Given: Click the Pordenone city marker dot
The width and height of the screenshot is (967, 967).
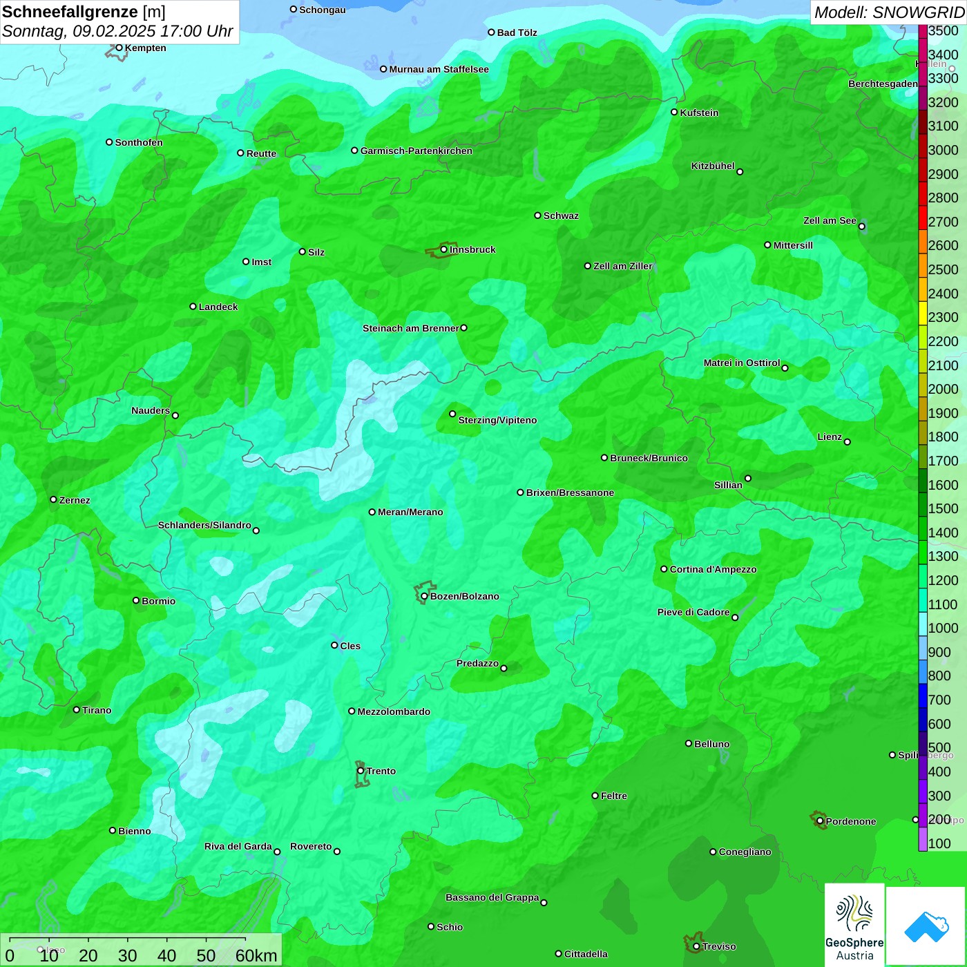Looking at the screenshot, I should (820, 821).
